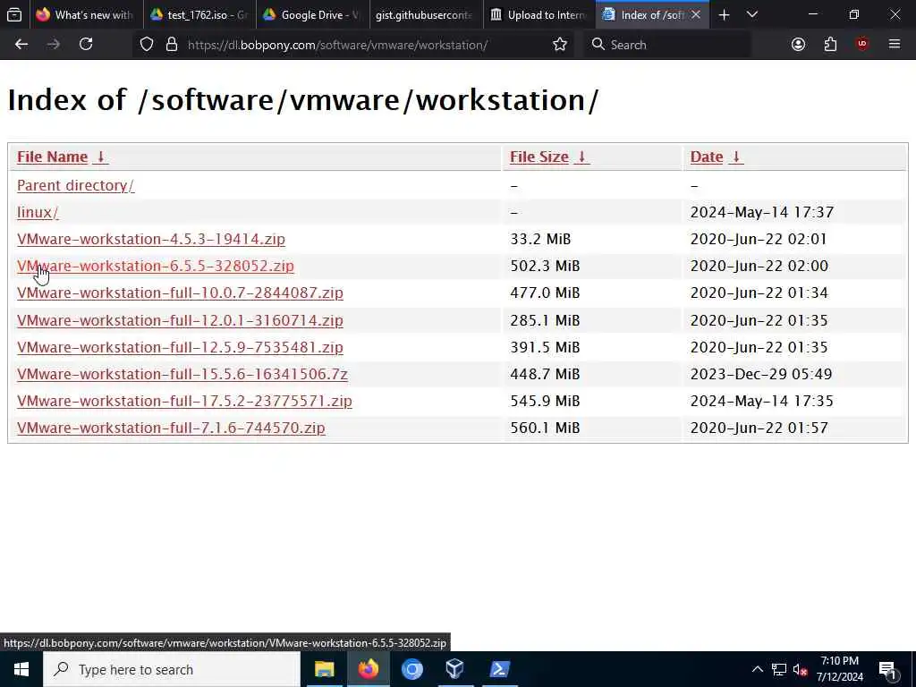Click the Firefox taskbar icon

tap(368, 669)
